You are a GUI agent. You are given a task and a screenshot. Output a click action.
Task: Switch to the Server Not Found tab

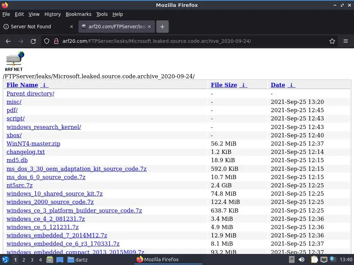pyautogui.click(x=38, y=27)
